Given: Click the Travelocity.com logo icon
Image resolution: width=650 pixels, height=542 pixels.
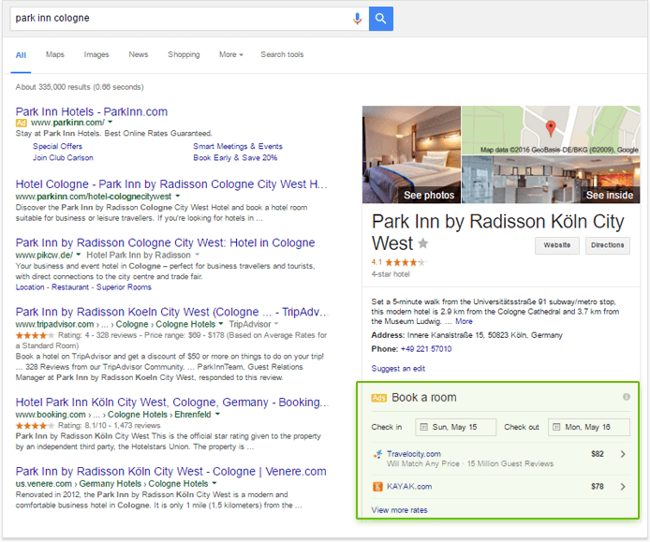Looking at the screenshot, I should tap(377, 454).
